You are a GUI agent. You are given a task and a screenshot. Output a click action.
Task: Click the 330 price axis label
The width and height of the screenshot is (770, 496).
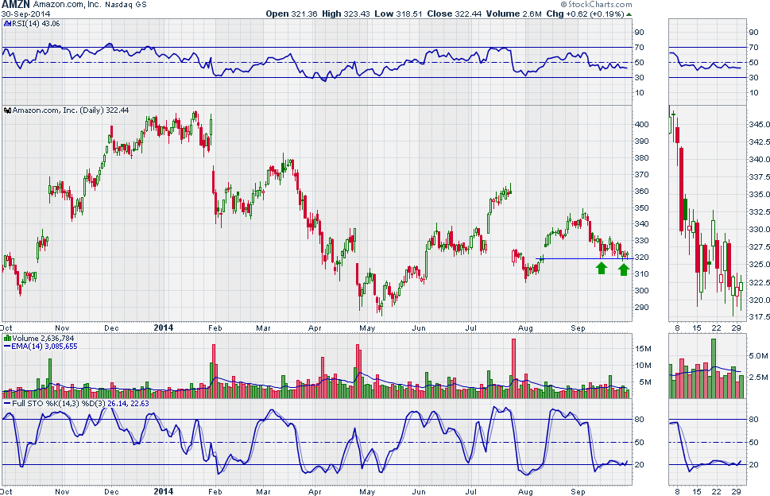(x=642, y=241)
